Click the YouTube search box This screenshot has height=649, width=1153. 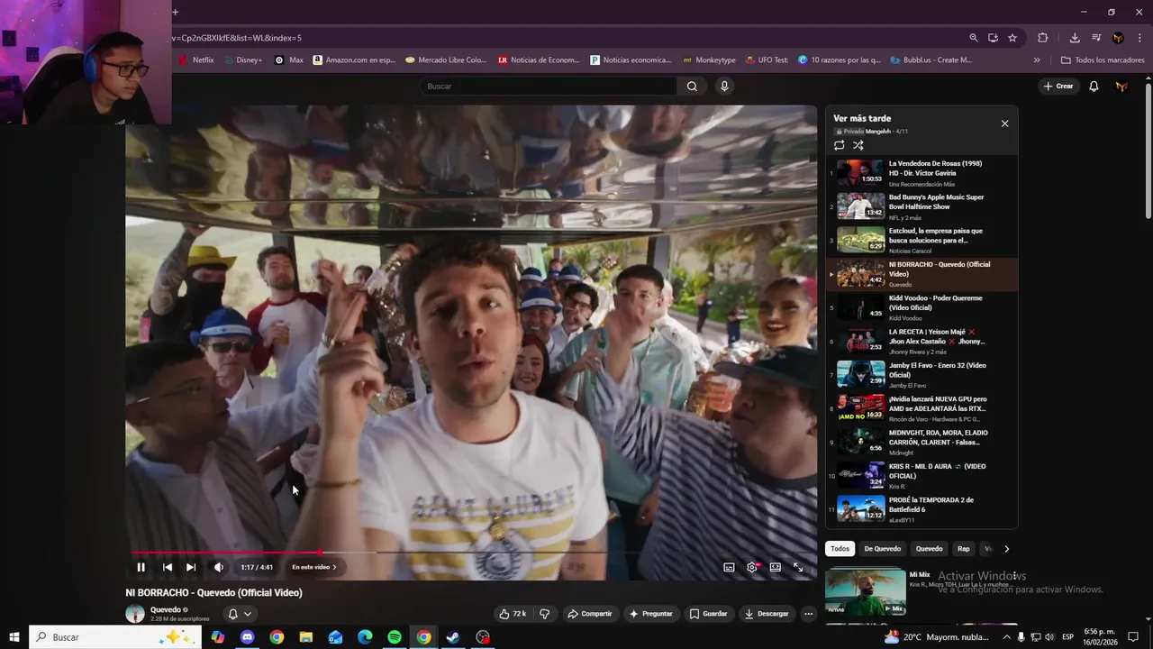(x=549, y=86)
